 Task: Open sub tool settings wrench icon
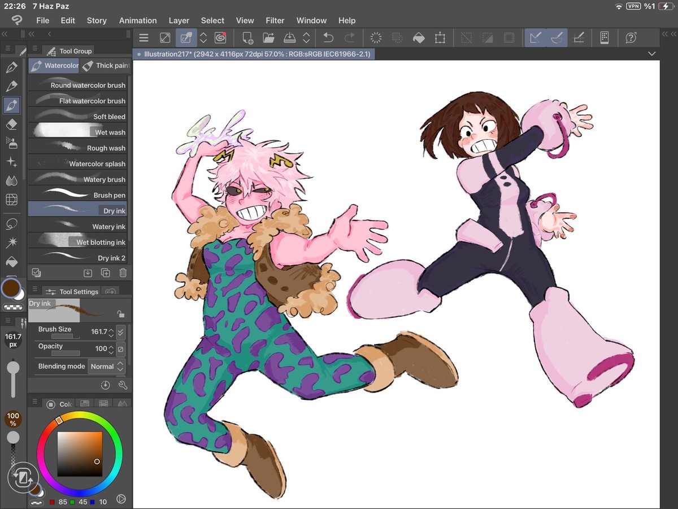point(123,385)
